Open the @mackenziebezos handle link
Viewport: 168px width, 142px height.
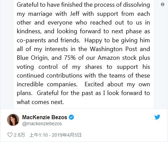point(42,124)
